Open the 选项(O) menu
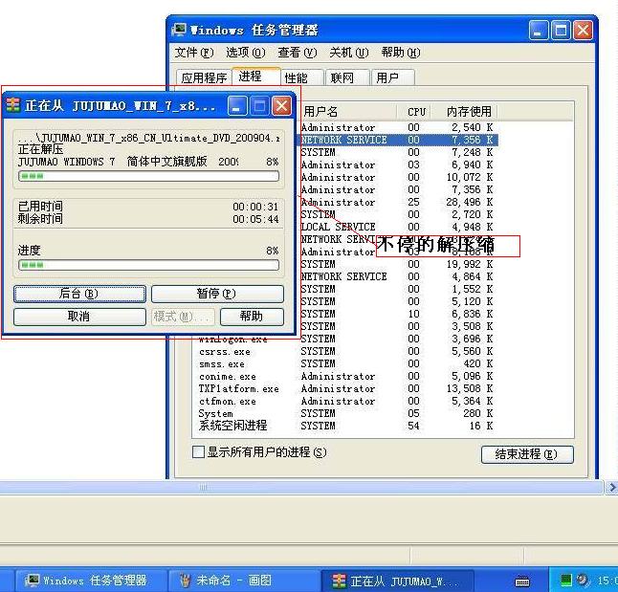 point(246,53)
